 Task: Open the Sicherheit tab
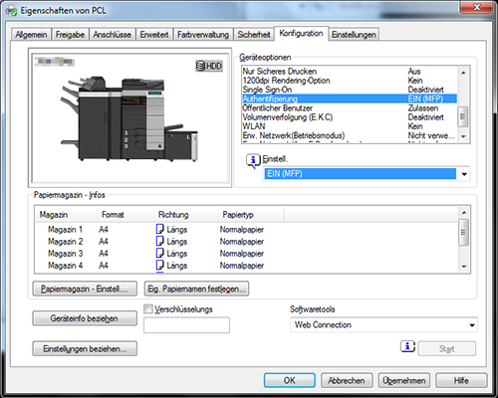coord(254,35)
